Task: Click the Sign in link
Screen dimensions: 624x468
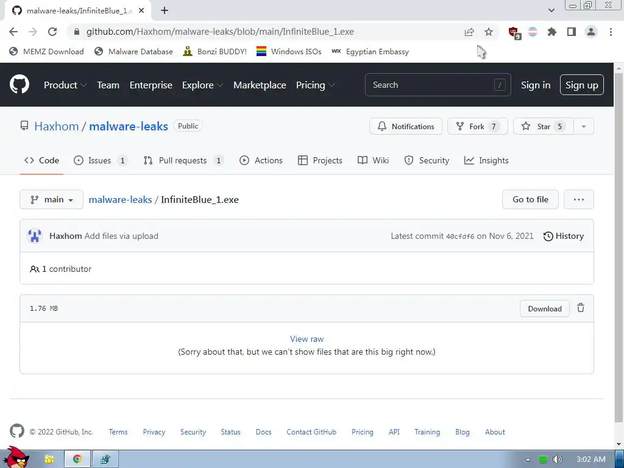Action: [x=536, y=85]
